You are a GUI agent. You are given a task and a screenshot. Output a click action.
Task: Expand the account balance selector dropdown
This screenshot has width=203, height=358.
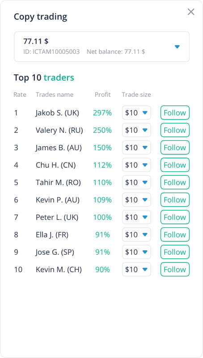[102, 47]
